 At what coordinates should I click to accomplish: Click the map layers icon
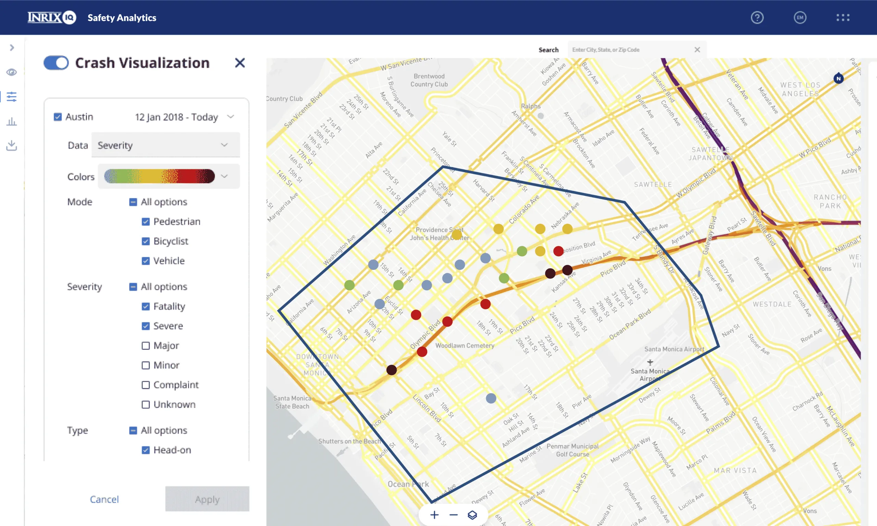point(472,515)
